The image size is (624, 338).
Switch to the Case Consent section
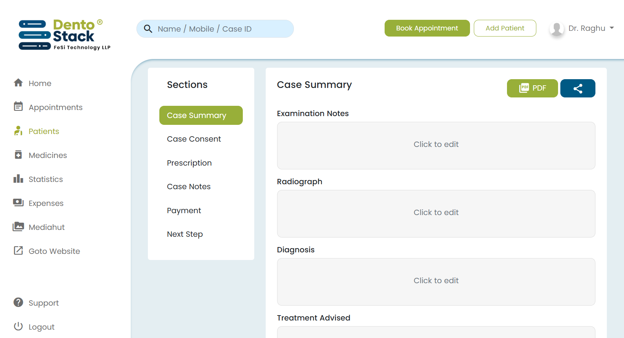point(194,139)
